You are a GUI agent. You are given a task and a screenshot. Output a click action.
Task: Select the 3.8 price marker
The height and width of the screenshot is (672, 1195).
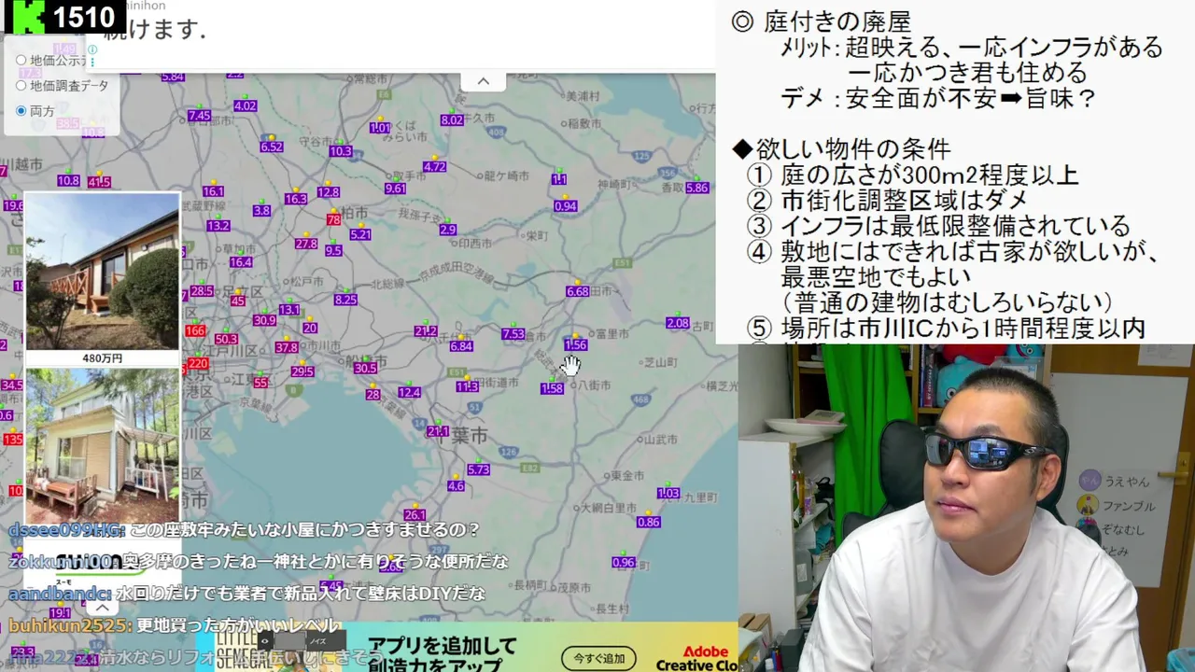pyautogui.click(x=261, y=211)
